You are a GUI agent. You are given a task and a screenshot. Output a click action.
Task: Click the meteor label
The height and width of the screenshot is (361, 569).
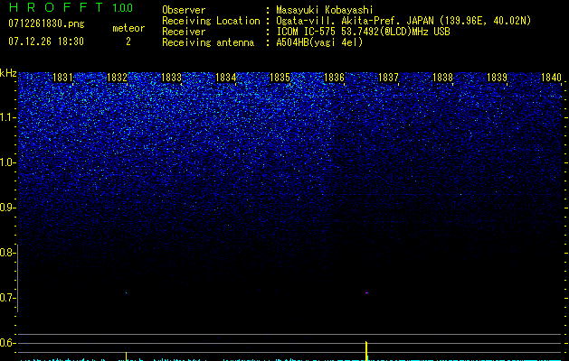tap(128, 28)
